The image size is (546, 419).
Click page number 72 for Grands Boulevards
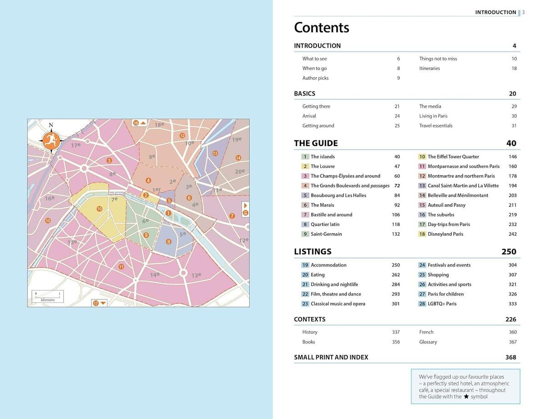point(397,186)
